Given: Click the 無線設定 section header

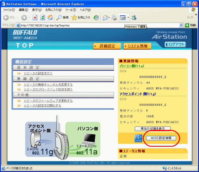Looking at the screenshot, I should point(63,79).
